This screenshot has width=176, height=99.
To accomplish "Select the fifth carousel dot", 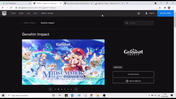I will coord(68,89).
